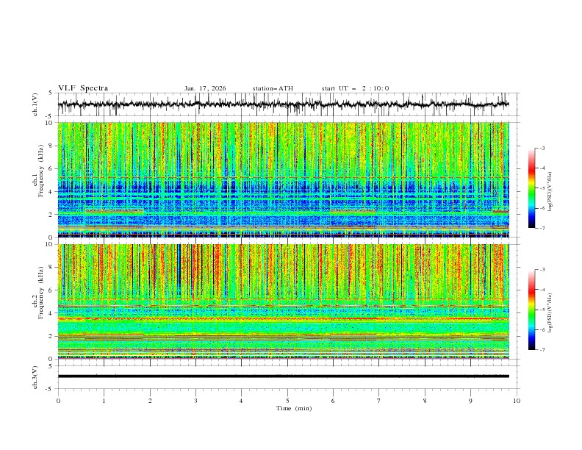The height and width of the screenshot is (450, 582).
Task: Click the "VLF Spectra" plot title
Action: (x=83, y=88)
